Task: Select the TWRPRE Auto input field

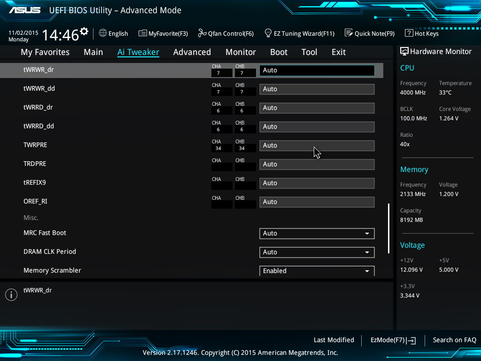Action: pos(317,146)
